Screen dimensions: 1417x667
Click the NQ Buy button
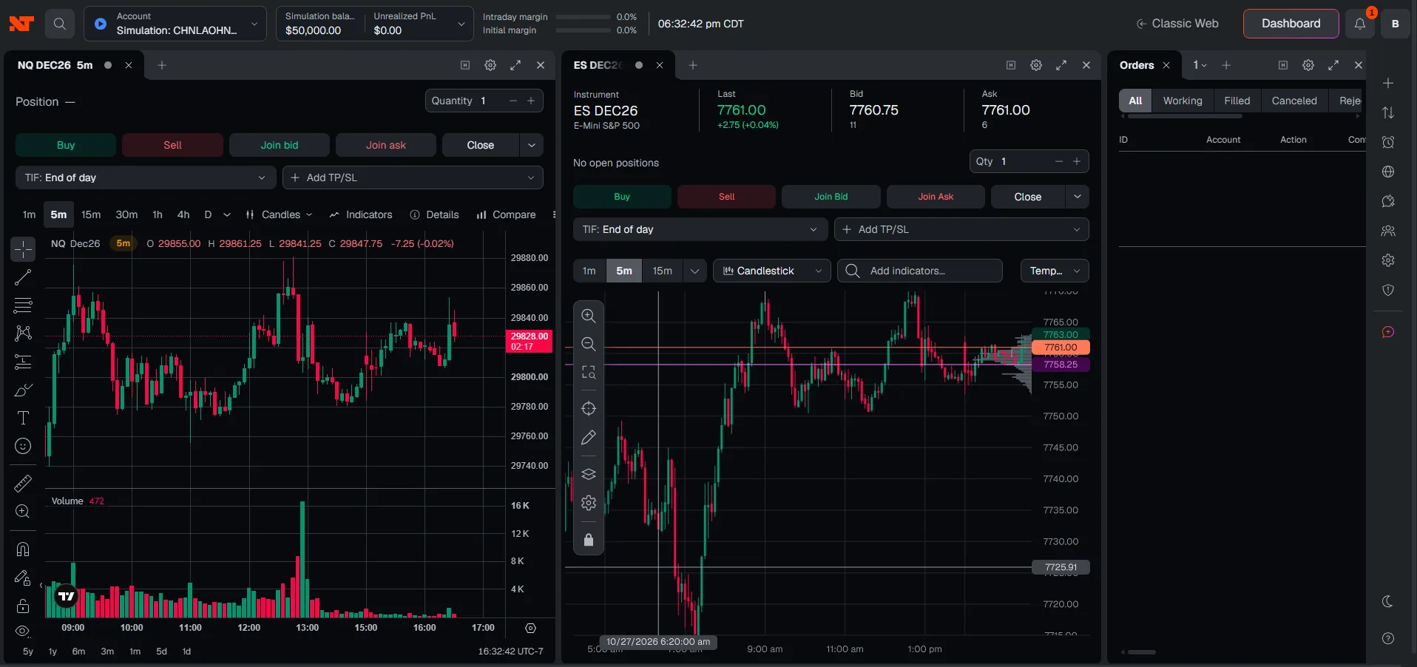pos(66,145)
